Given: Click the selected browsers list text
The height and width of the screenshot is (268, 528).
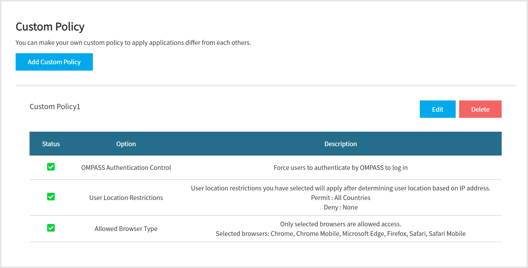Looking at the screenshot, I should coord(341,234).
